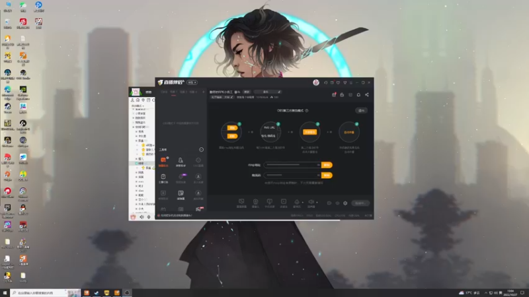The width and height of the screenshot is (529, 297).
Task: Click the share icon in the stream header
Action: pyautogui.click(x=367, y=94)
